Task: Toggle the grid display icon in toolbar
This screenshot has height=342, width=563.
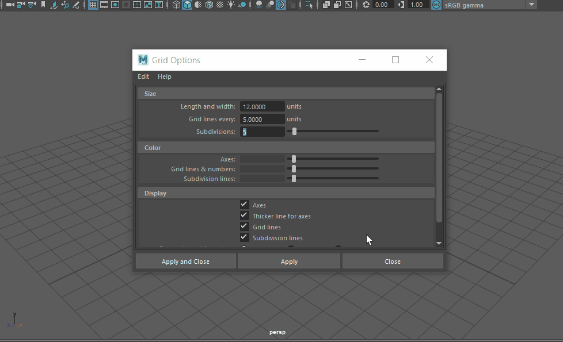Action: coord(93,5)
